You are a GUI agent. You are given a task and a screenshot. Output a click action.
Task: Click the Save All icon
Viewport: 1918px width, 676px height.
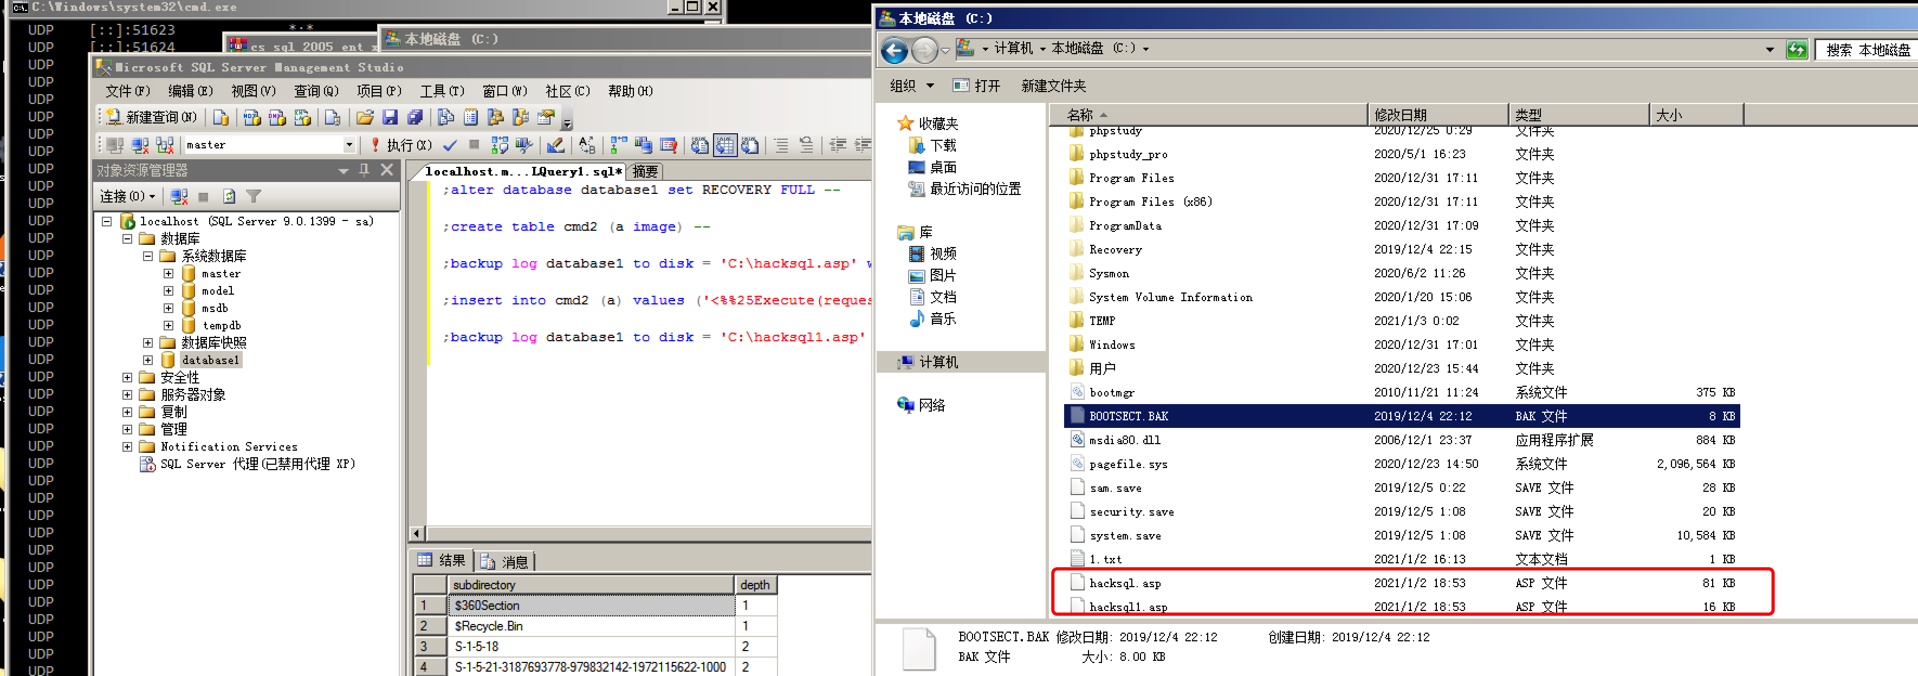click(x=414, y=118)
